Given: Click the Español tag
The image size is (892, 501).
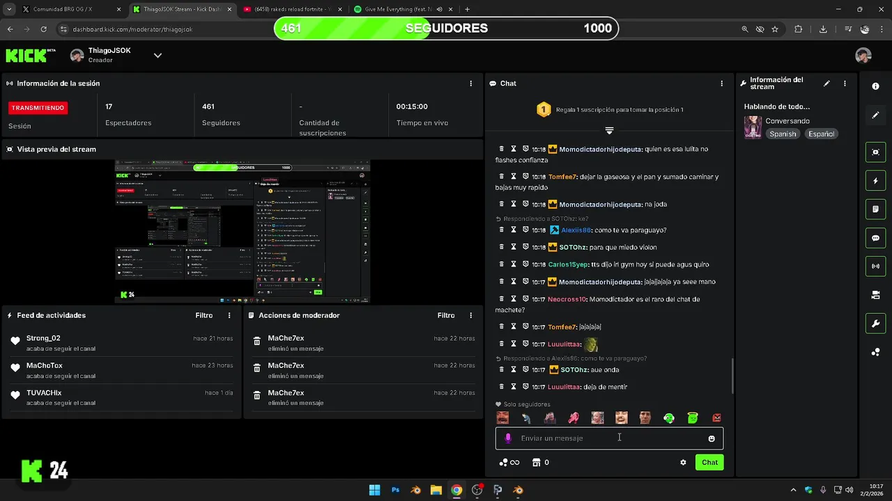Looking at the screenshot, I should [821, 134].
